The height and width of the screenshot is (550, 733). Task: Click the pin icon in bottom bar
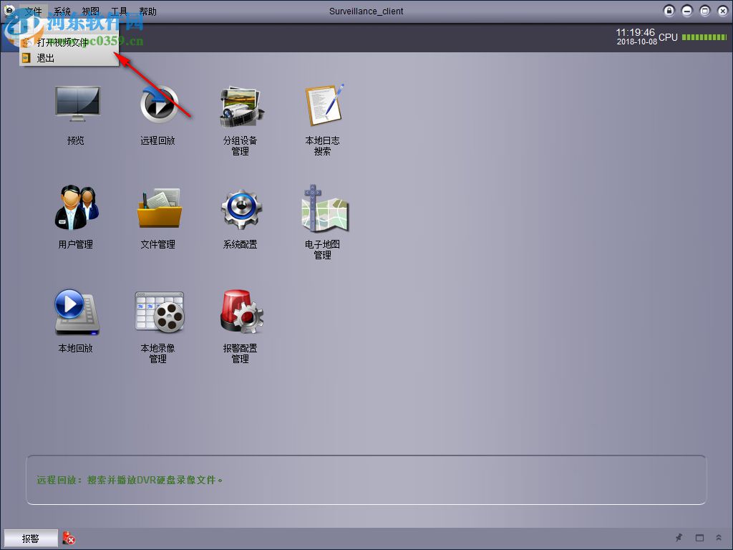point(679,538)
